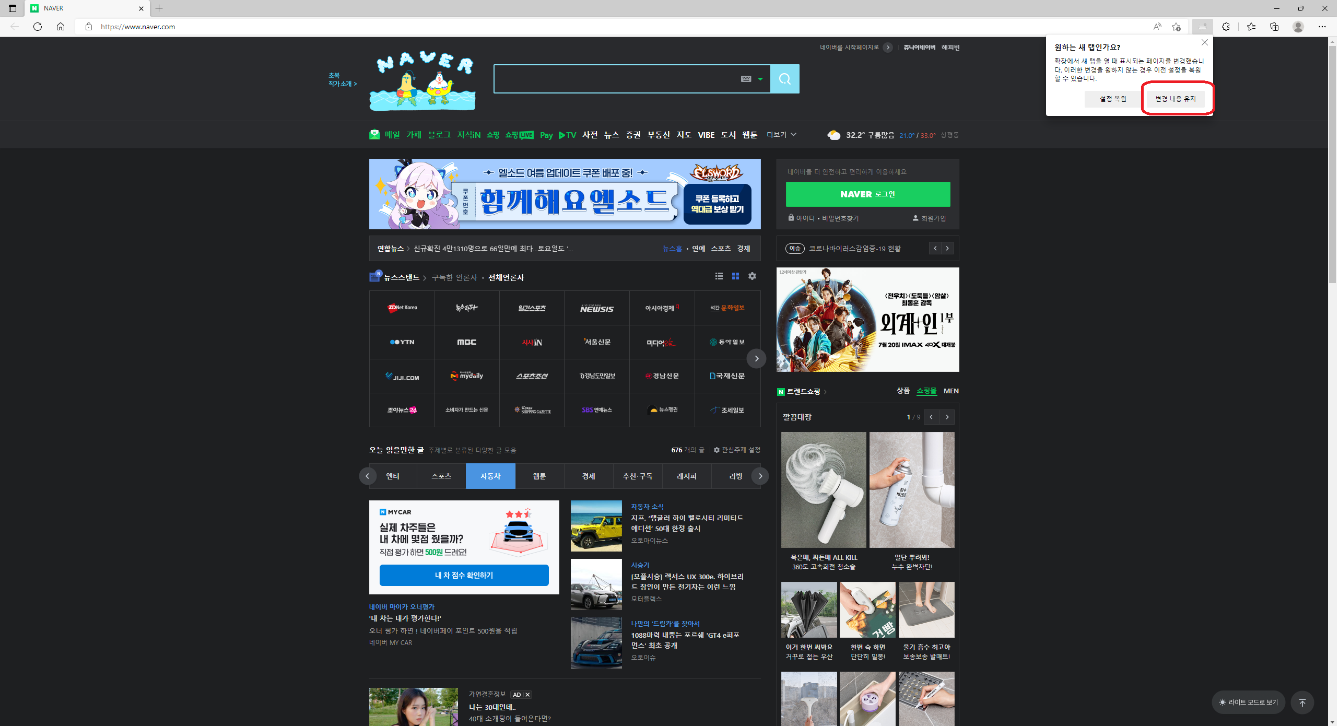1339x726 pixels.
Task: Click the NAVER 로그인 button
Action: click(869, 194)
